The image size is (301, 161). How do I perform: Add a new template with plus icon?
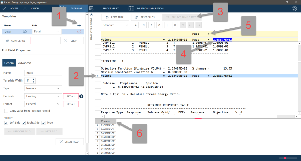pos(79,25)
